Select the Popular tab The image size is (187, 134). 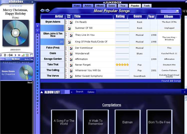pos(135,6)
